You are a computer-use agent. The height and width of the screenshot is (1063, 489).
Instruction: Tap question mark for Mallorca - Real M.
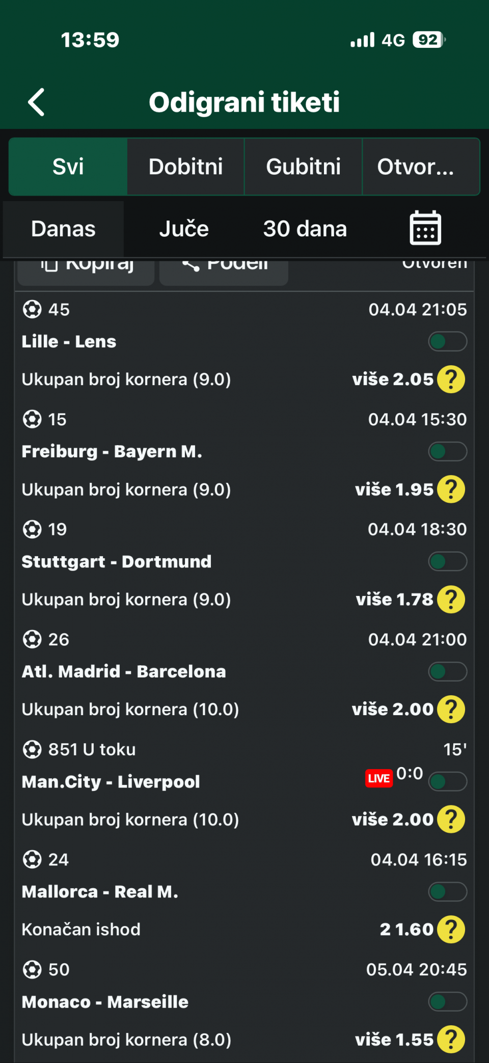[x=451, y=930]
